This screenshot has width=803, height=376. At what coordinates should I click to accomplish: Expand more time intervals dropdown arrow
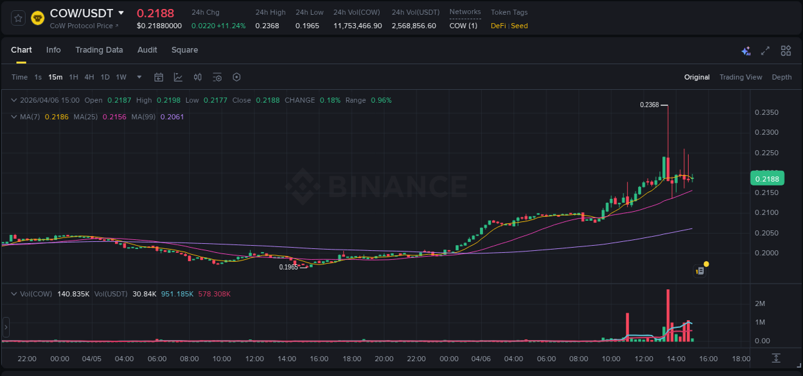(x=139, y=77)
